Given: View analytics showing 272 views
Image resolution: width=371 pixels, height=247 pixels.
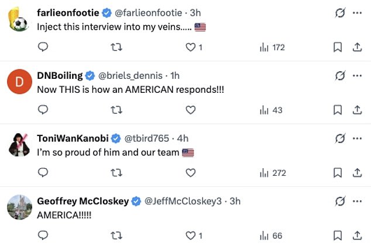Looking at the screenshot, I should (x=272, y=172).
